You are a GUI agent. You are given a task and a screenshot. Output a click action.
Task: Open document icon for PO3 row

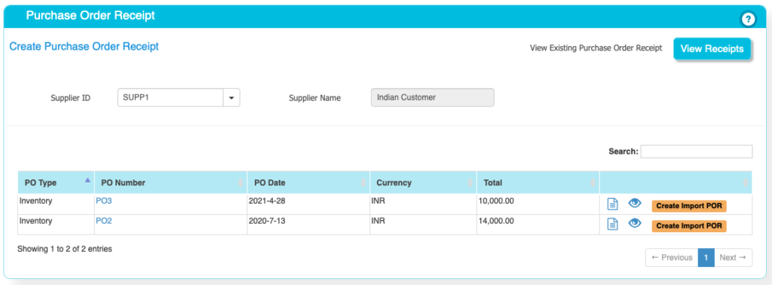click(612, 204)
